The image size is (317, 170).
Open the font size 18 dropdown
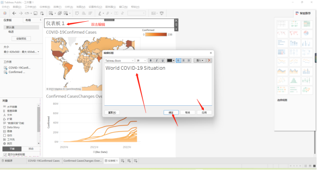tap(141, 61)
